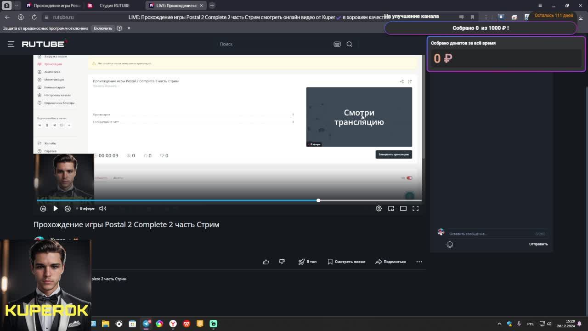Screen dimensions: 588x331
Task: Open File Explorer from taskbar
Action: tap(106, 324)
